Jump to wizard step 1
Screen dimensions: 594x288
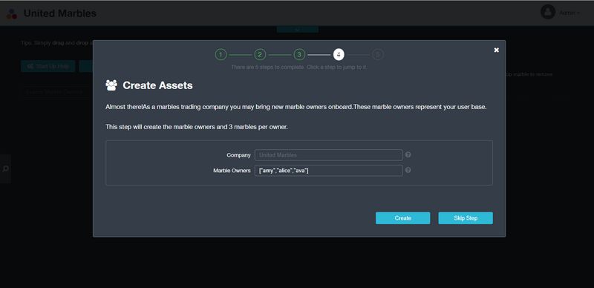coord(221,55)
